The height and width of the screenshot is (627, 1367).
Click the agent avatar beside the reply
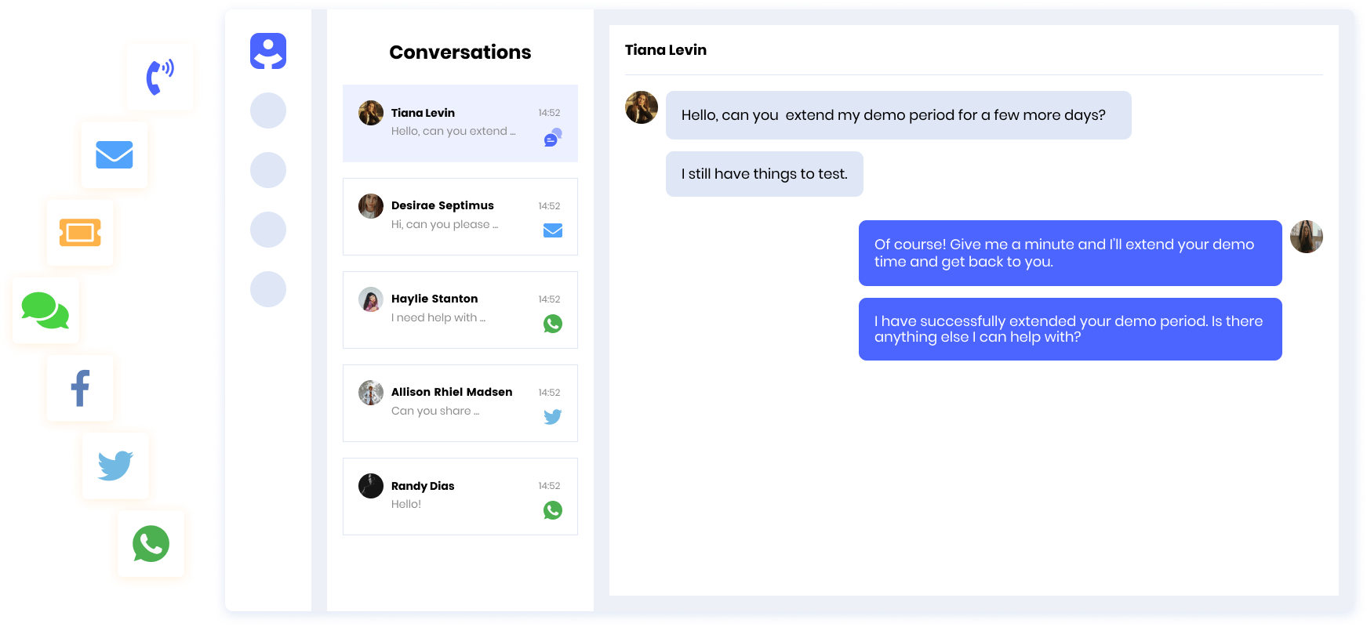click(x=1307, y=237)
